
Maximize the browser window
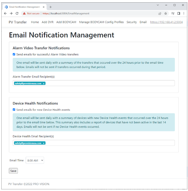point(175,5)
